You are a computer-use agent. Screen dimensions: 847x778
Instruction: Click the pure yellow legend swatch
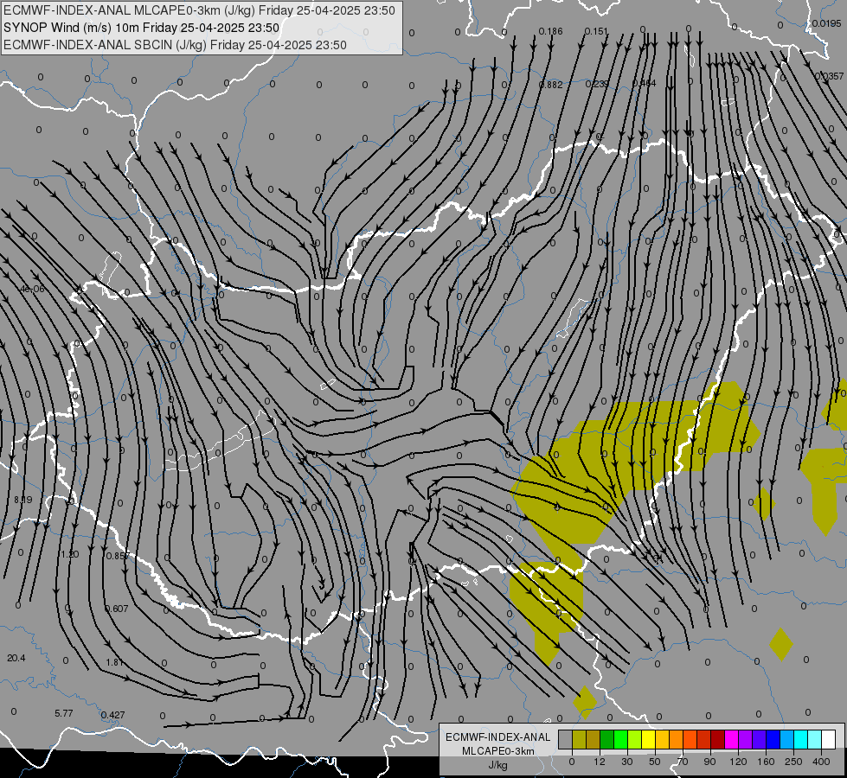click(x=648, y=739)
